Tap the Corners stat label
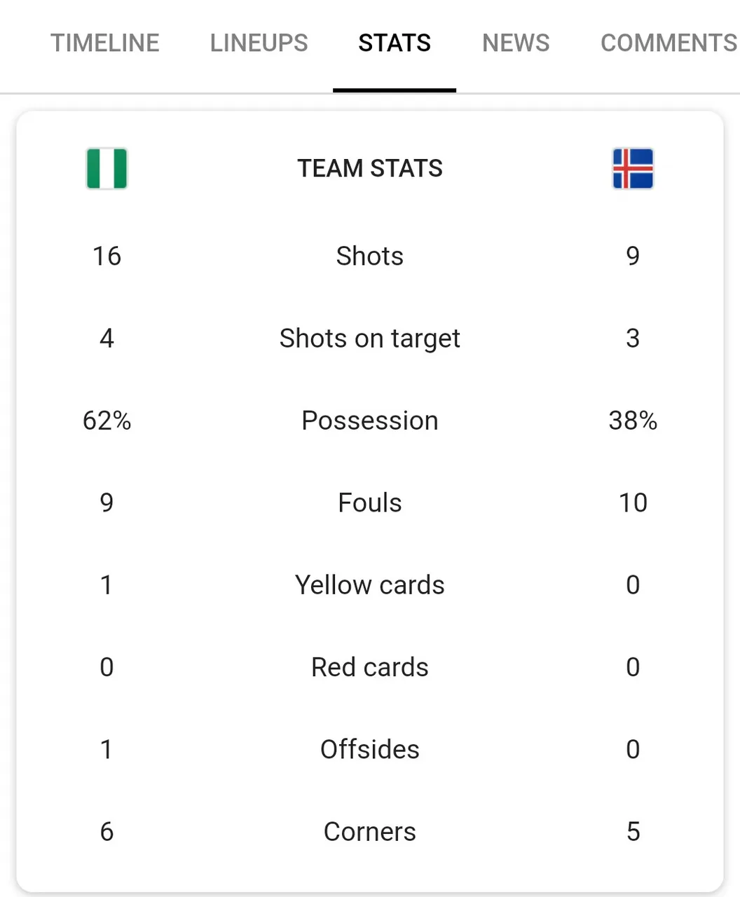 [370, 831]
